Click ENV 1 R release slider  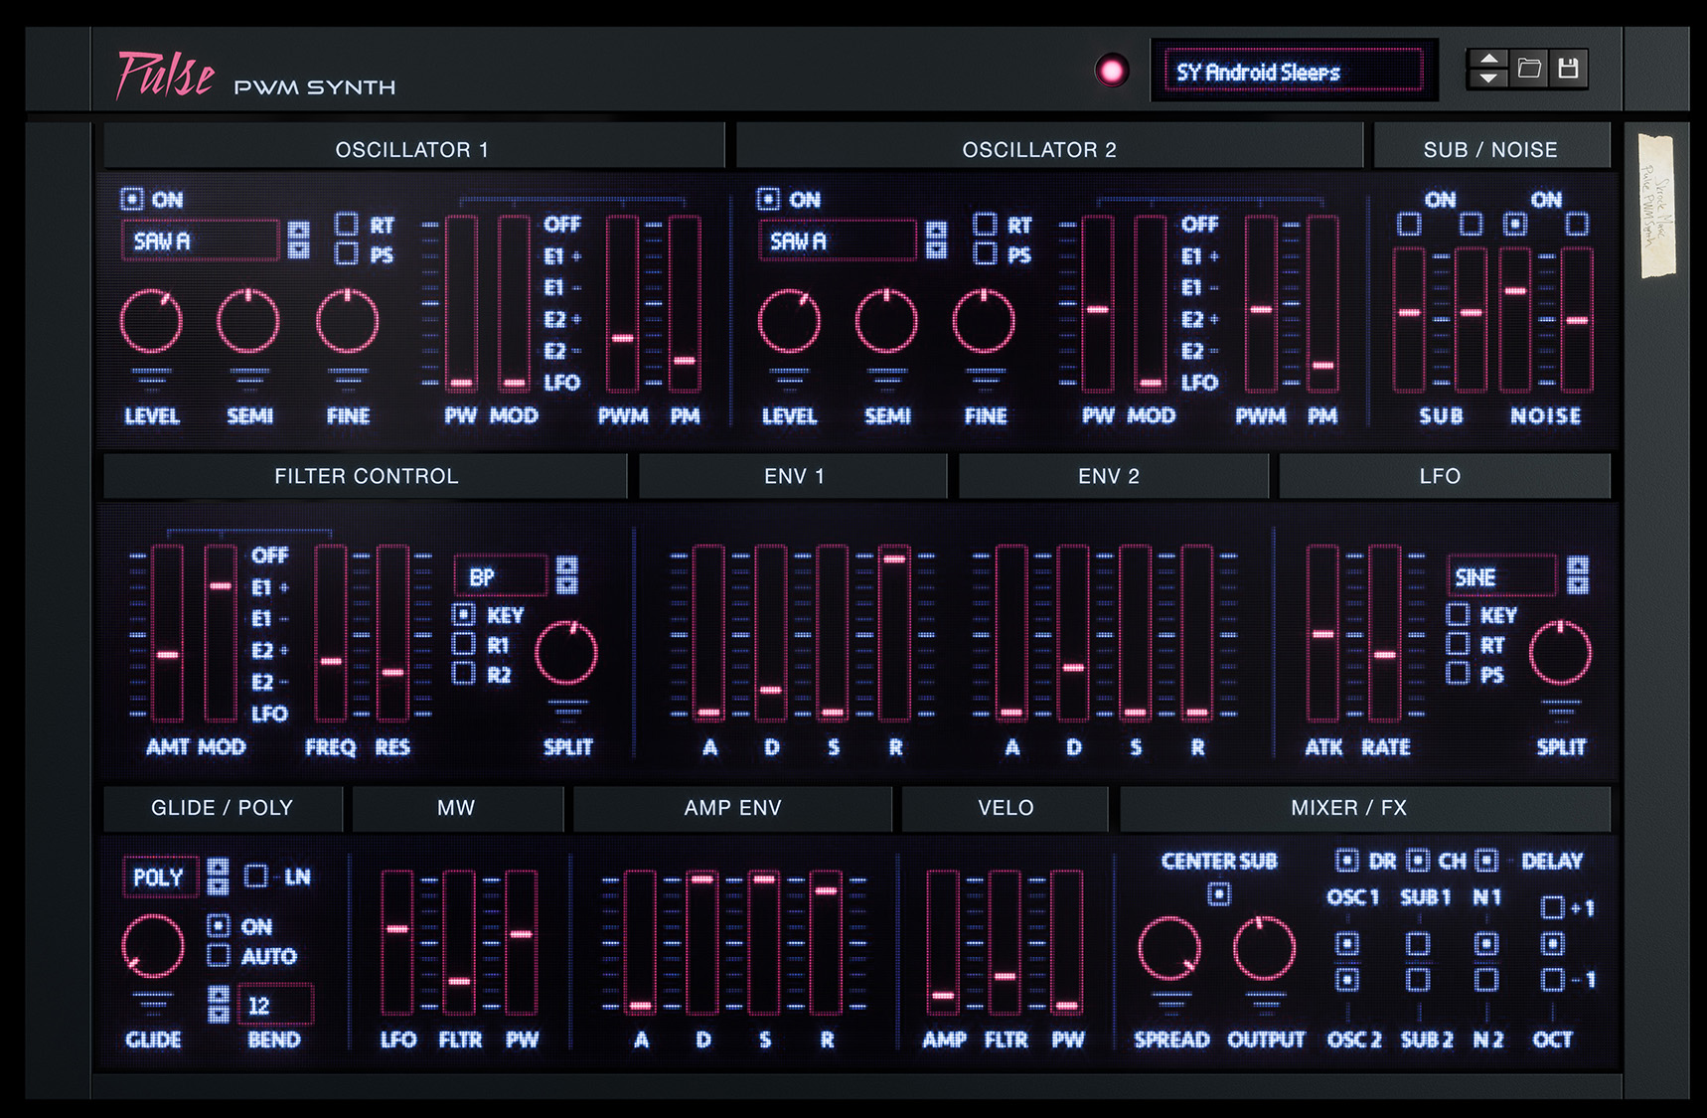[x=894, y=632]
